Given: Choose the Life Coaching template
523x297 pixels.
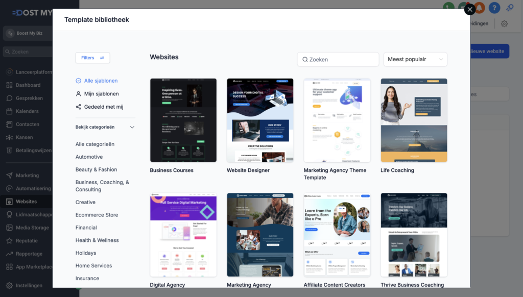Looking at the screenshot, I should pyautogui.click(x=414, y=120).
